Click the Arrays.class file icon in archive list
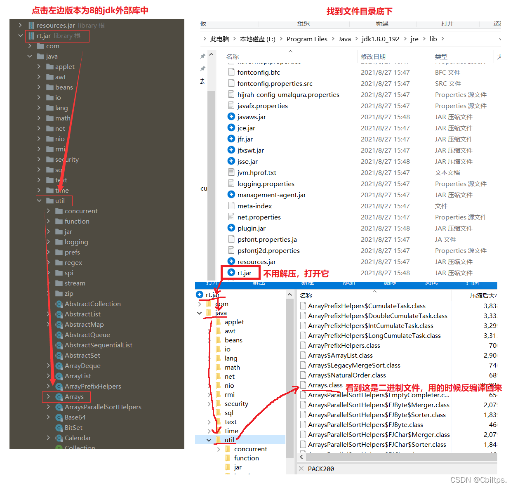 (x=303, y=385)
